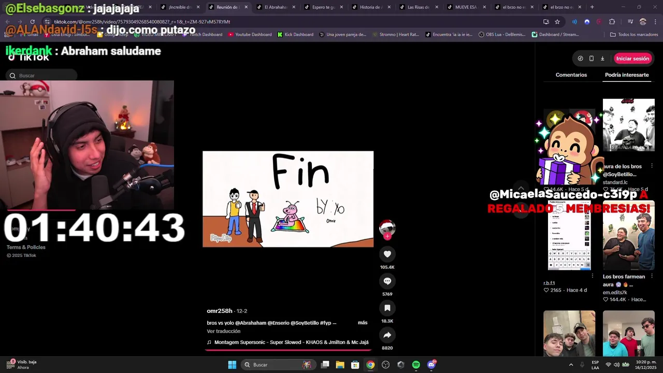Focus the TikTok 'Buscar' search field
Screen dimensions: 663x373
42,76
